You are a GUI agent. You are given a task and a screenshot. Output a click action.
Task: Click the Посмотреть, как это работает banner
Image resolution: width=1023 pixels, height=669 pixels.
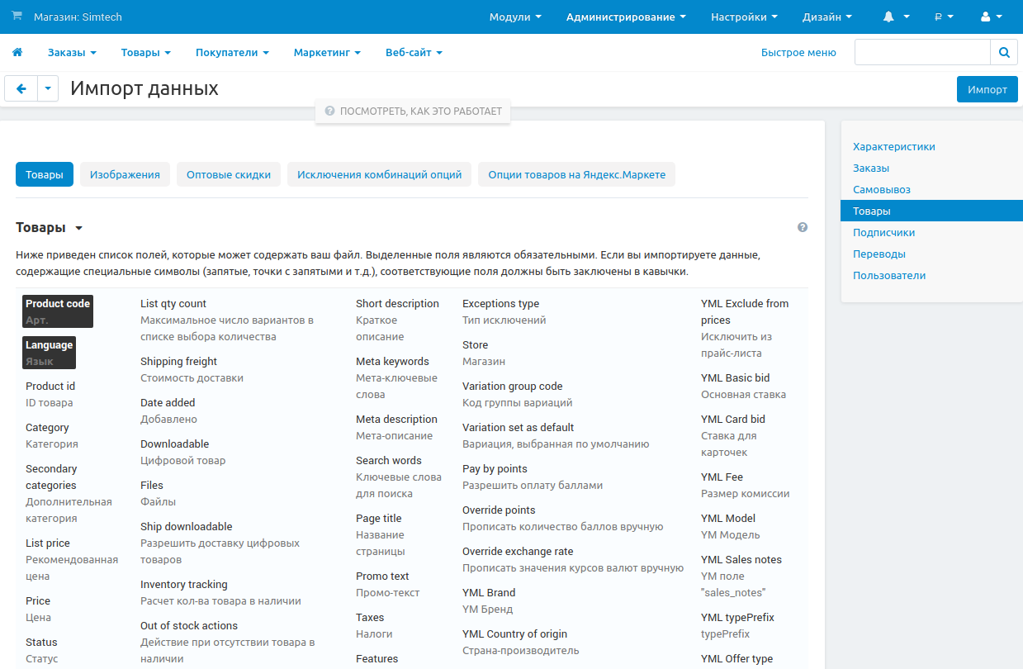tap(413, 111)
